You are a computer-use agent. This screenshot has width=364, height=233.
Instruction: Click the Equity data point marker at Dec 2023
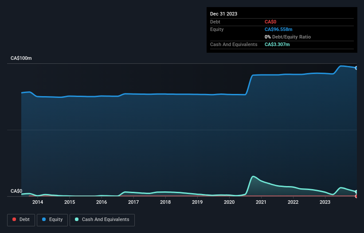[356, 68]
